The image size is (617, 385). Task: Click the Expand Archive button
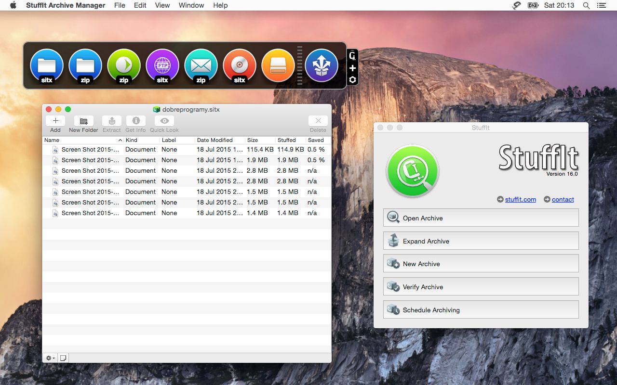pyautogui.click(x=481, y=241)
